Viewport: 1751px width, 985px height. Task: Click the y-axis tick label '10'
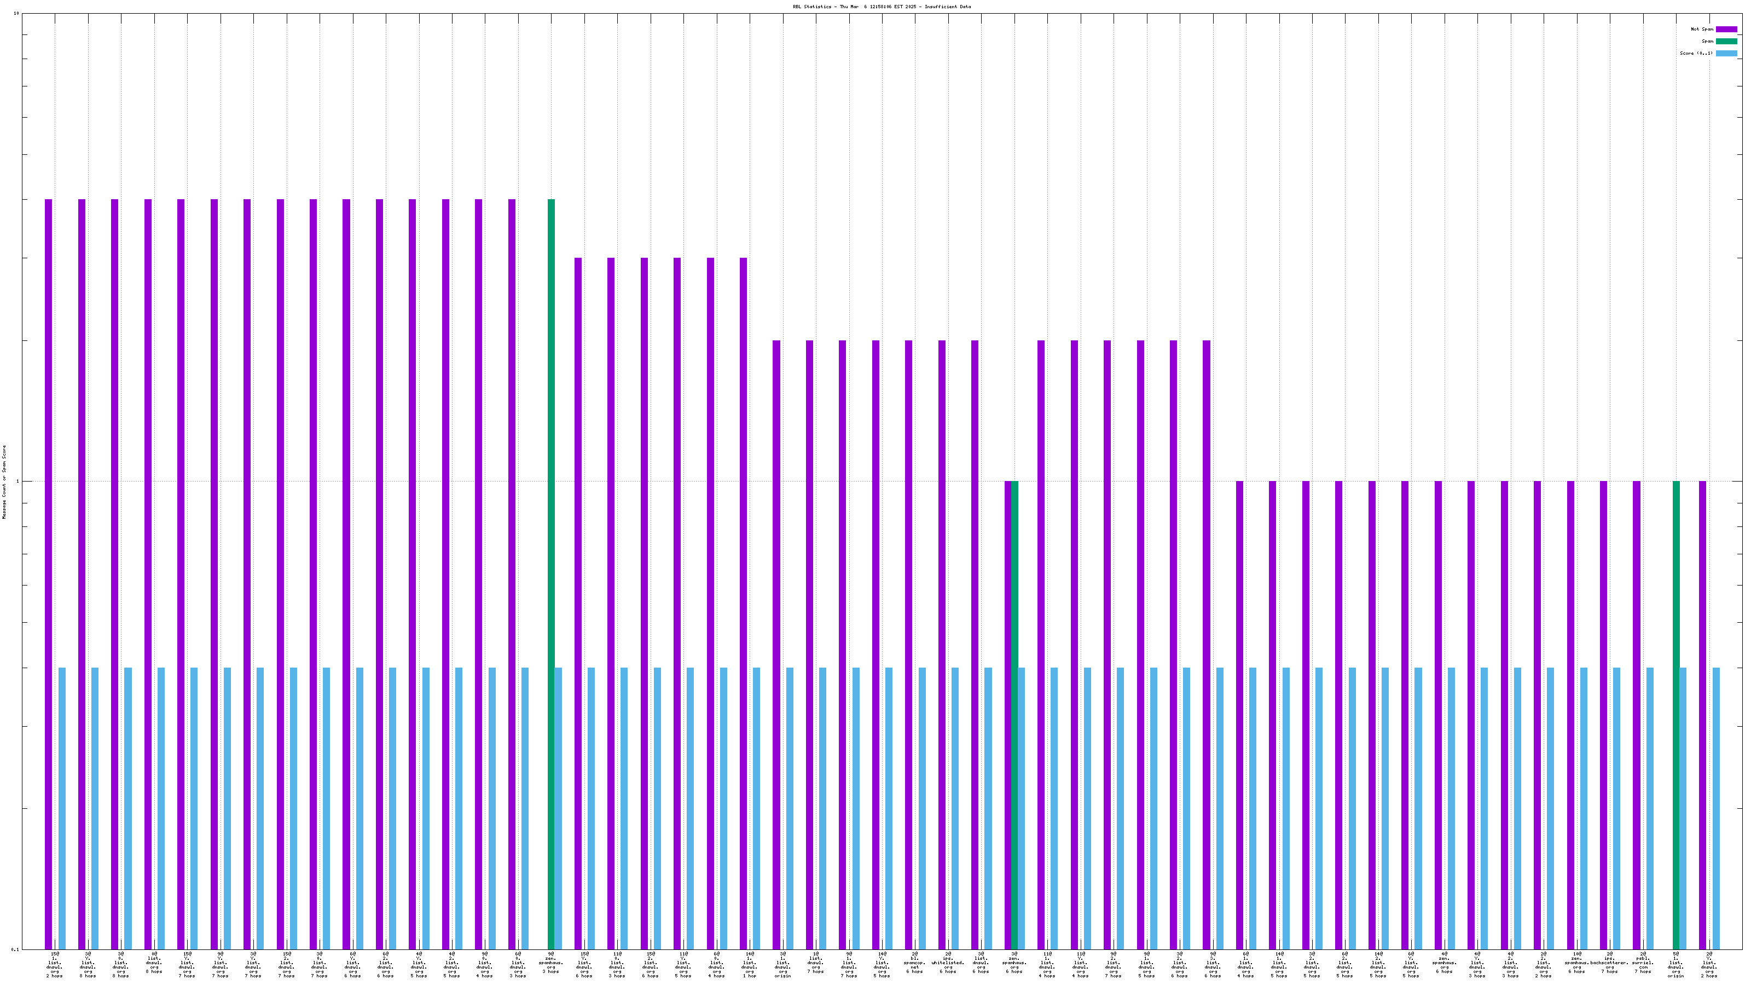(x=16, y=14)
